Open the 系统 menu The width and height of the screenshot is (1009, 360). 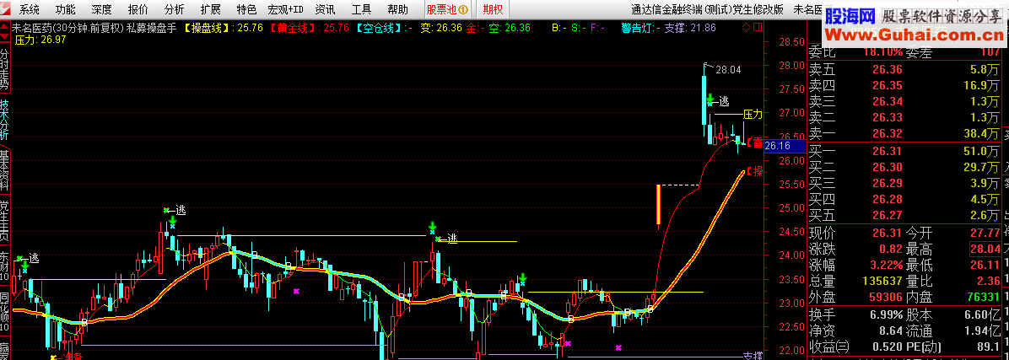coord(29,9)
